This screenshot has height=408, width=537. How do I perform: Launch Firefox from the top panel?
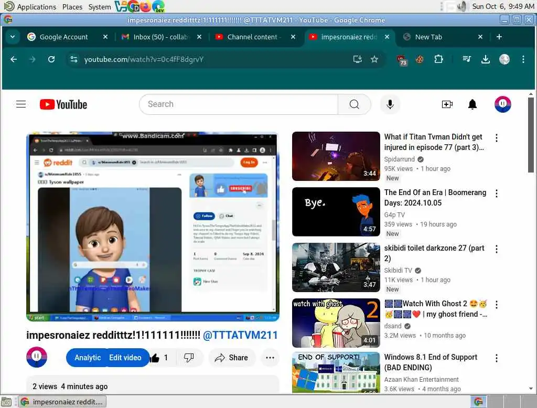click(146, 6)
